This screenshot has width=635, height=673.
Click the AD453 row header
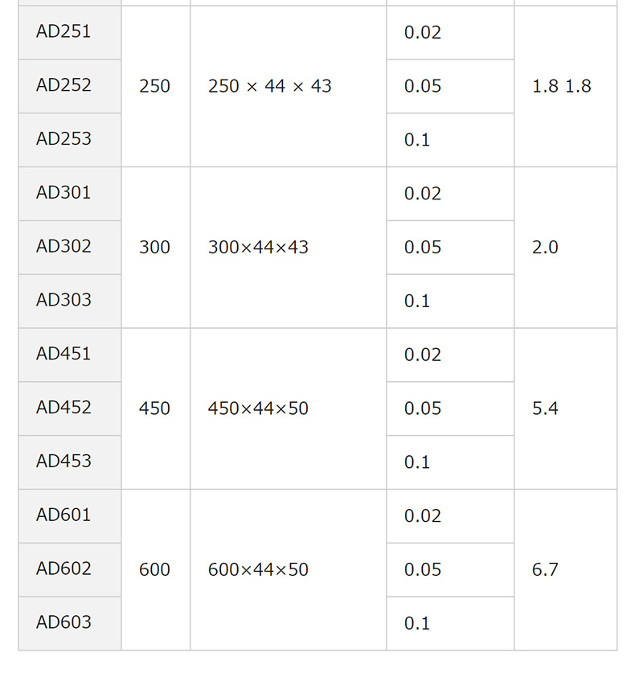[64, 462]
